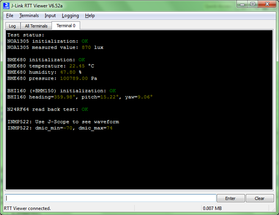279x215 pixels.
Task: Open the File menu
Action: click(x=9, y=16)
